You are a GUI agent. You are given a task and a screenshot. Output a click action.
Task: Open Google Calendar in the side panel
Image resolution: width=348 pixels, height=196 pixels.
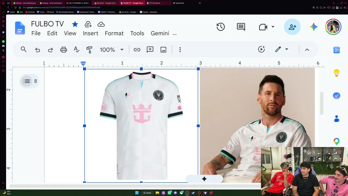[337, 50]
